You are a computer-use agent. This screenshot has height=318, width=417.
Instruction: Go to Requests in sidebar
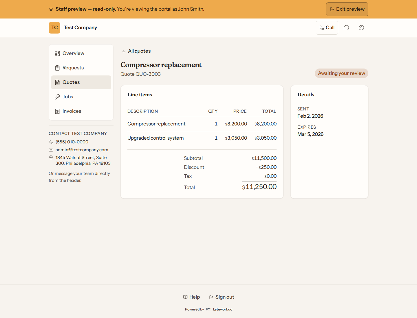(x=81, y=68)
